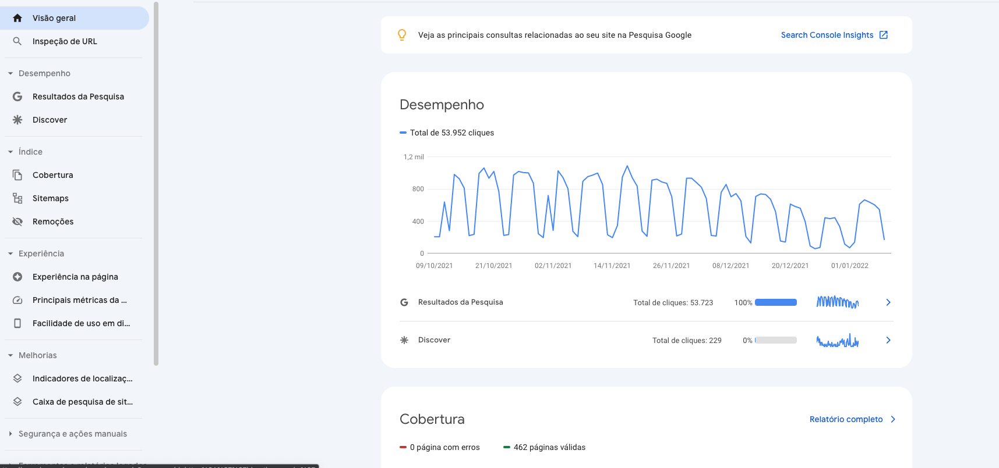Open Indicadores de localização item
Screen dimensions: 999x468
75,378
